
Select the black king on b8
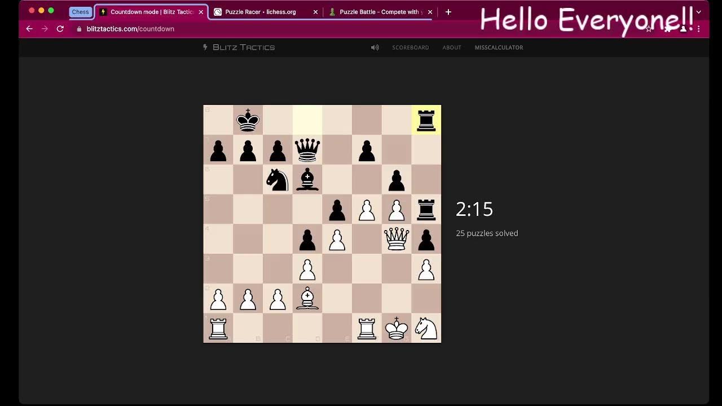pyautogui.click(x=248, y=120)
